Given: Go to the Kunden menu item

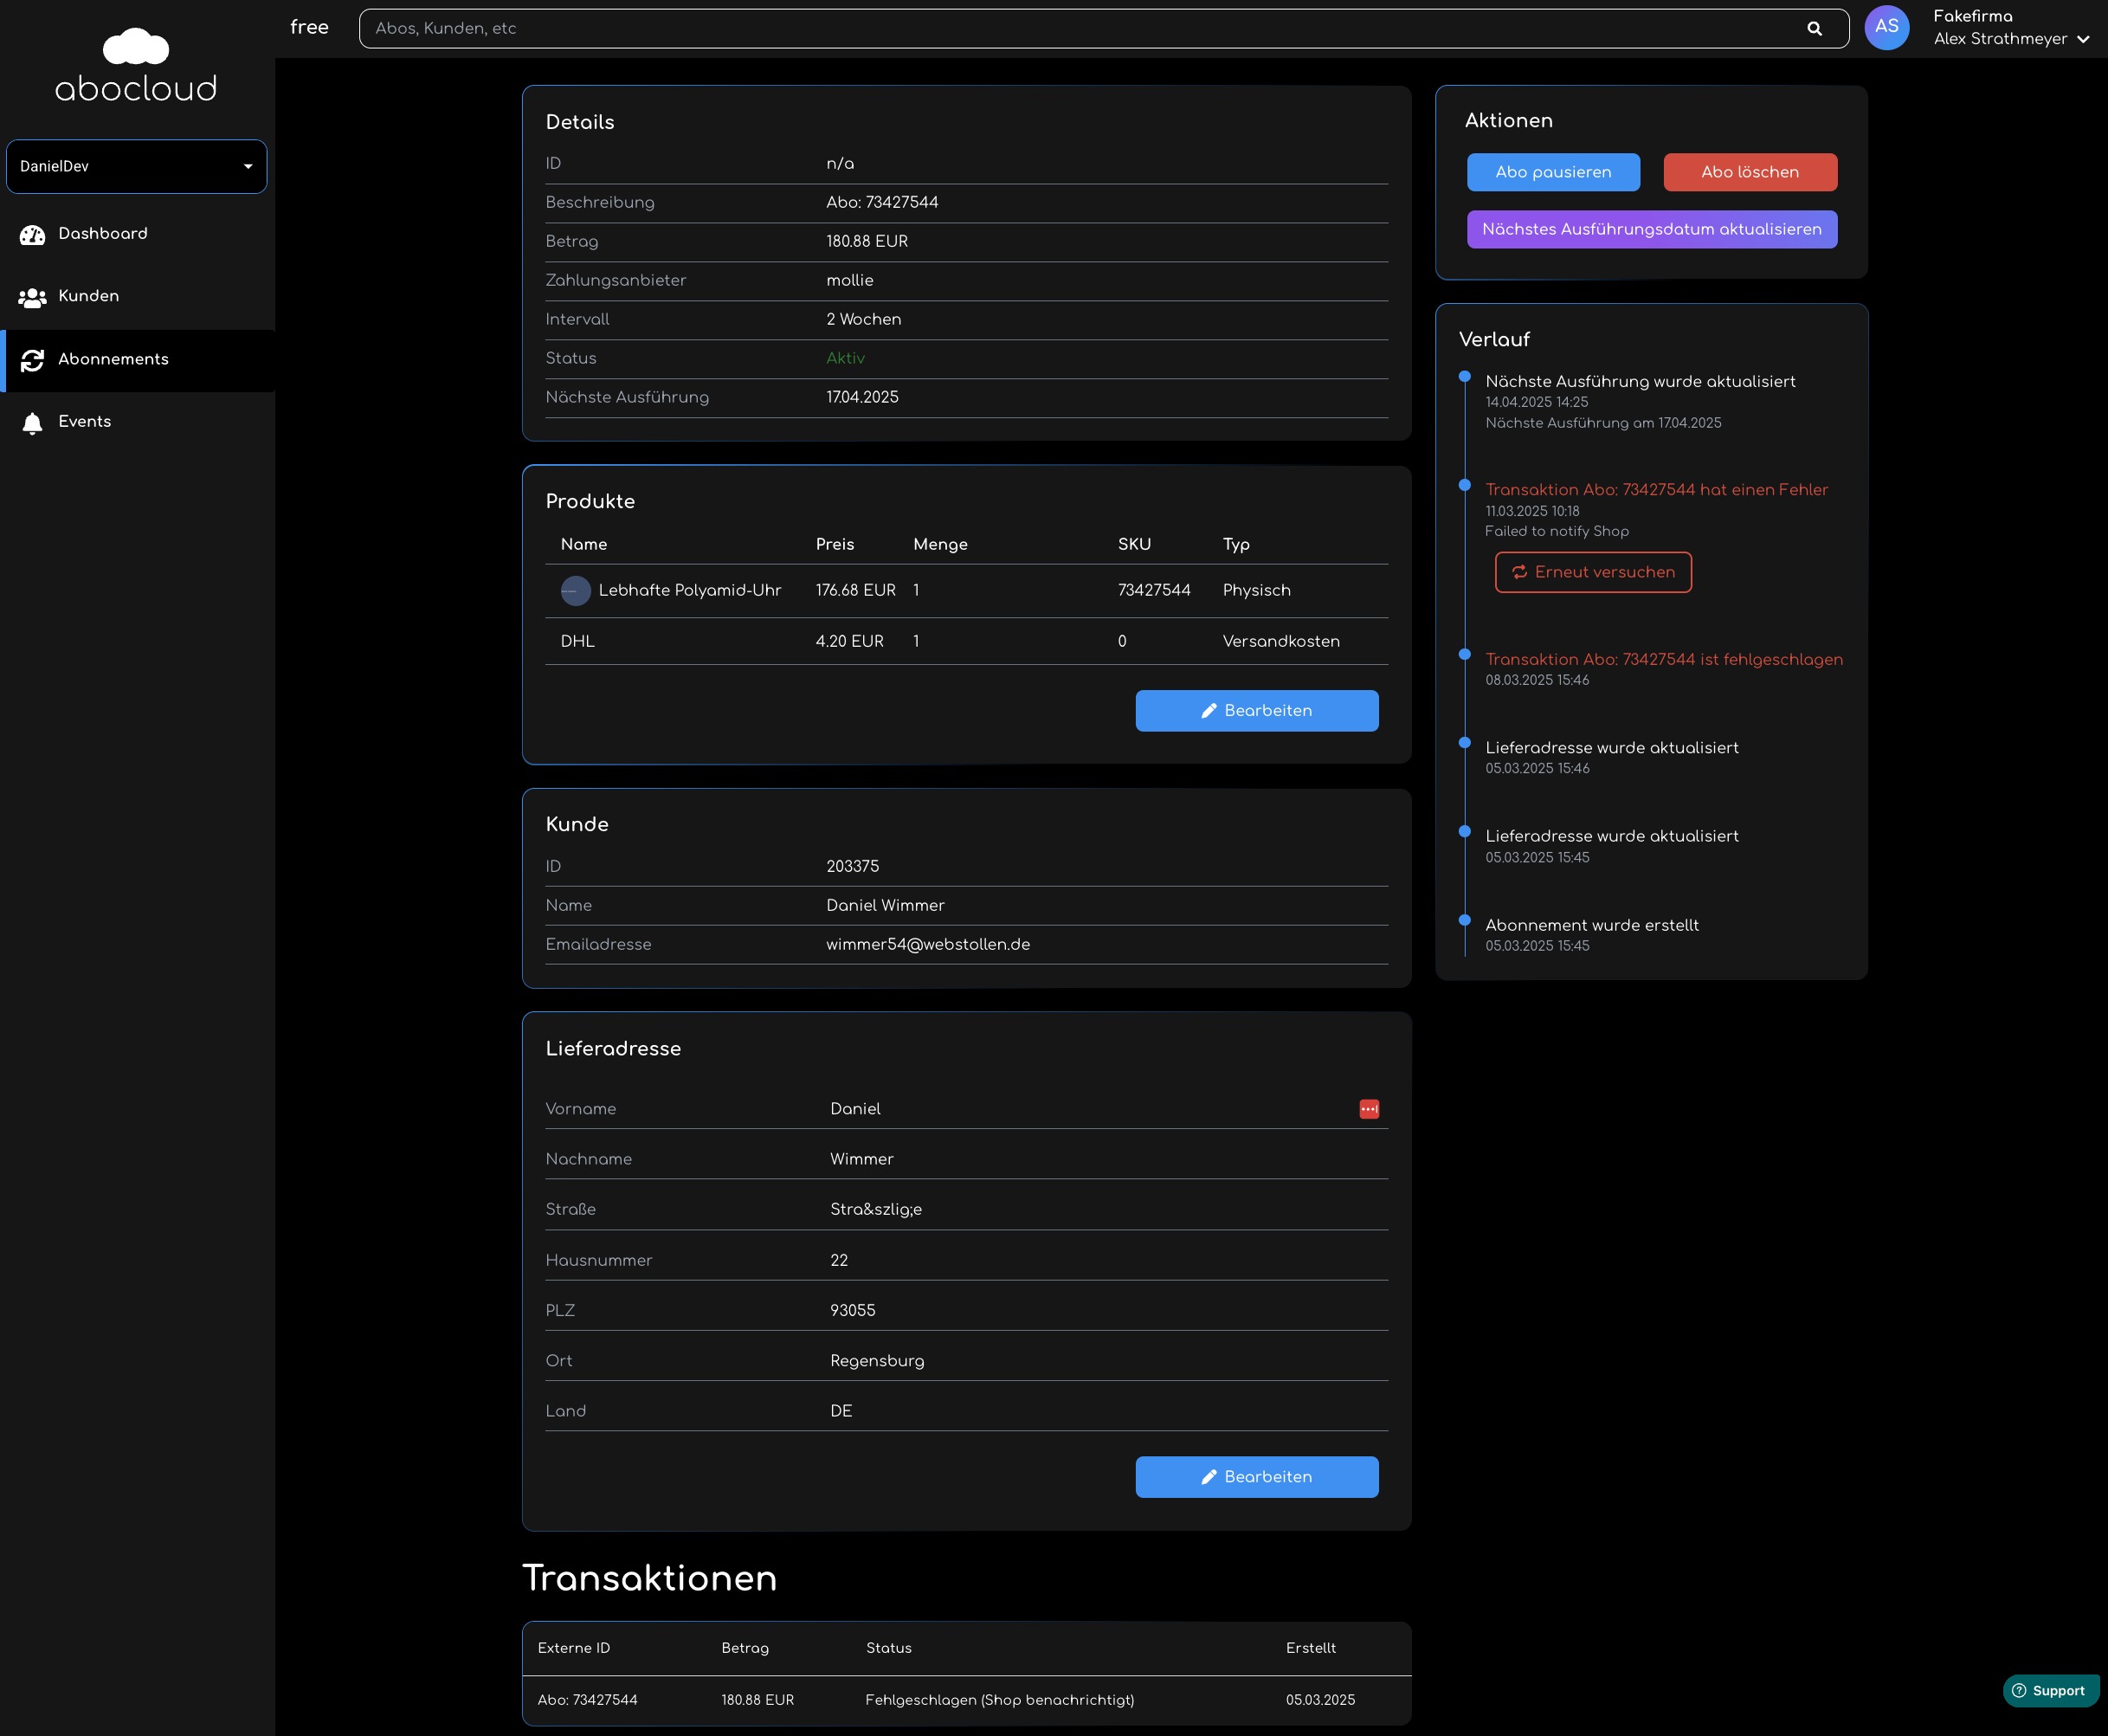Looking at the screenshot, I should [x=88, y=296].
